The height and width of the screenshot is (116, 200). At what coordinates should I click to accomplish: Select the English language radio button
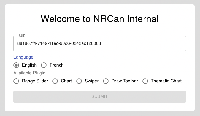pos(16,65)
